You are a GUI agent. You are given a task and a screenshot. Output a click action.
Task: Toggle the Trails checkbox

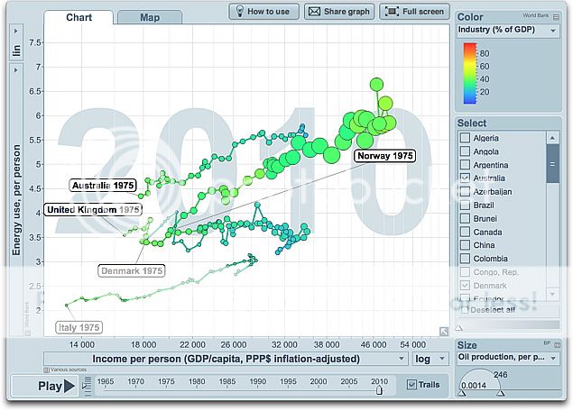tap(411, 384)
